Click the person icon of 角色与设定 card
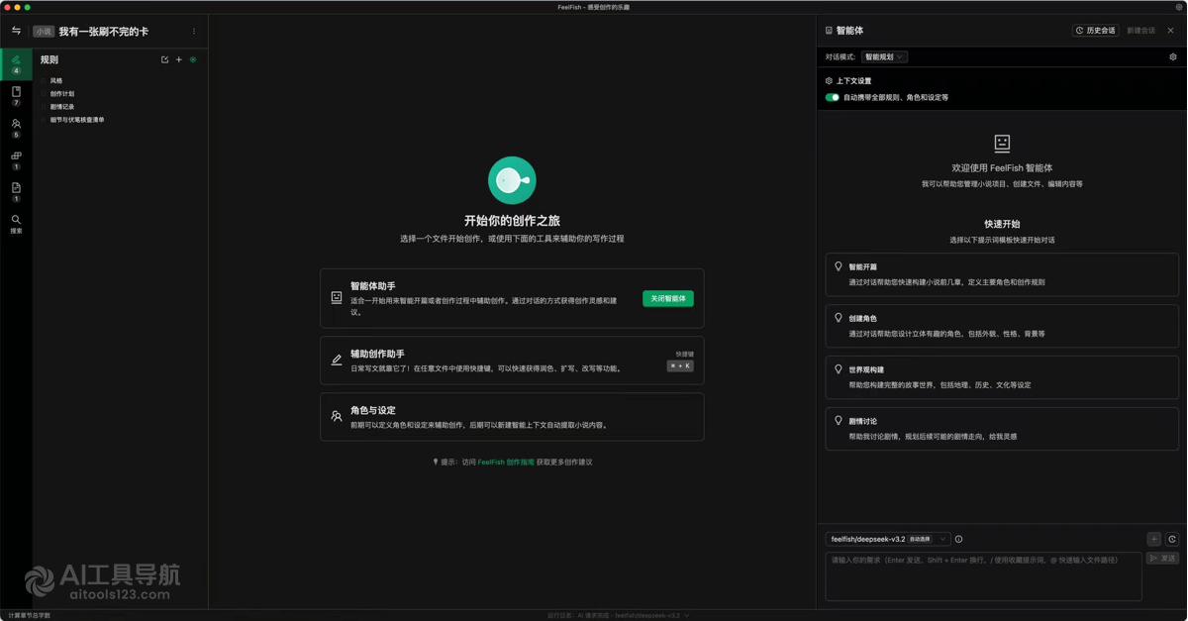The height and width of the screenshot is (621, 1188). (x=337, y=417)
